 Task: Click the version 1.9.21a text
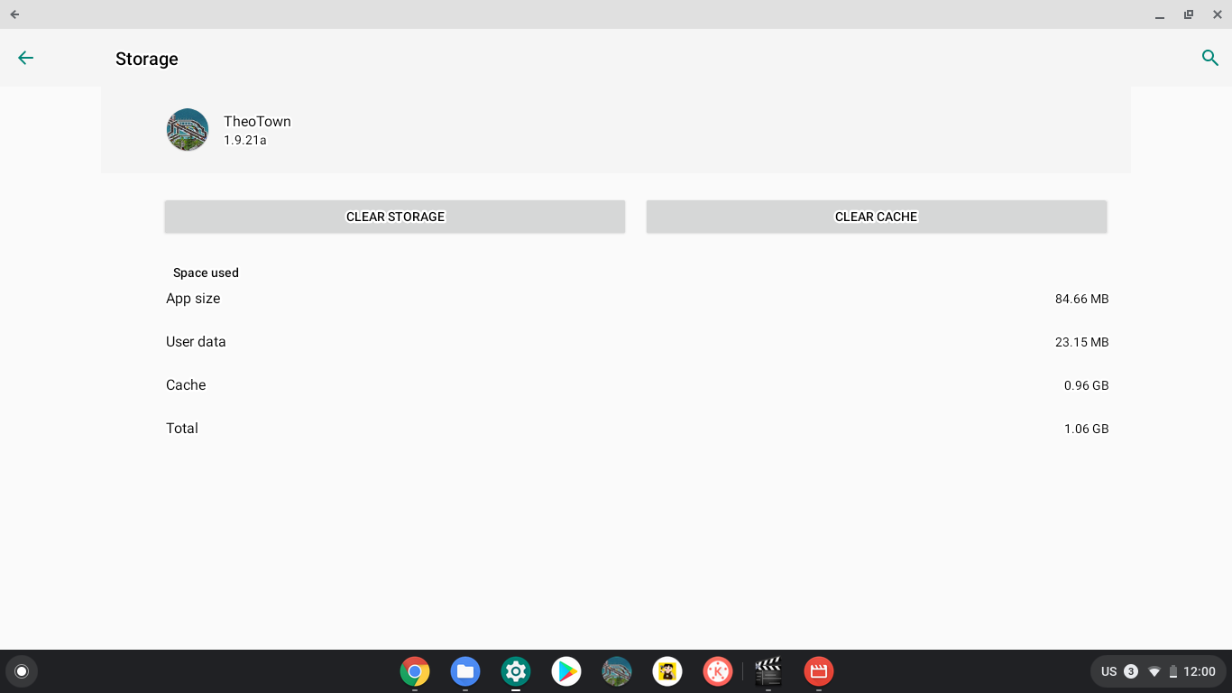coord(245,141)
